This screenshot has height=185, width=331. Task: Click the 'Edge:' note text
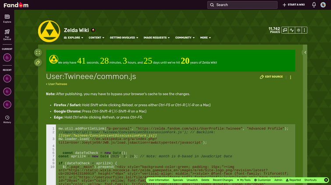click(58, 117)
